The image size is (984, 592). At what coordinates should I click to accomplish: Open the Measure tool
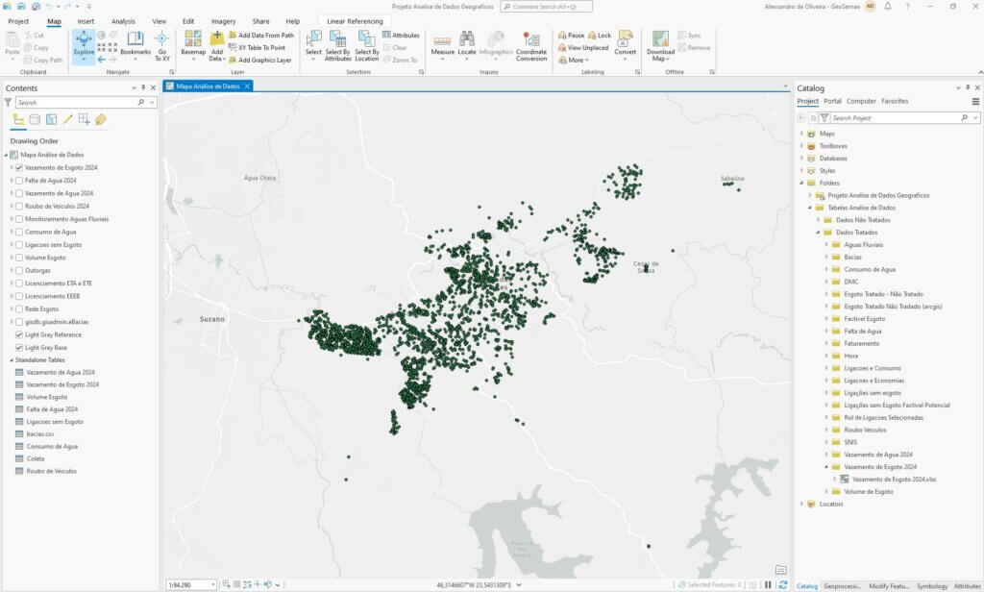[x=443, y=41]
